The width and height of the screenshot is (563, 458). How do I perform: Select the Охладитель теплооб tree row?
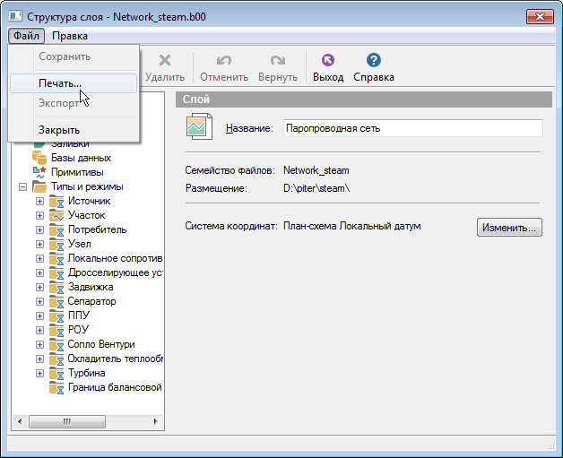116,359
